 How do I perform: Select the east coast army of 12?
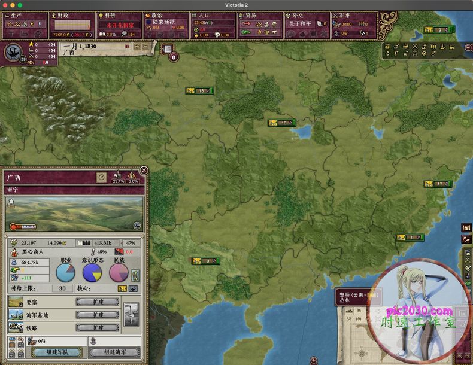pos(438,184)
